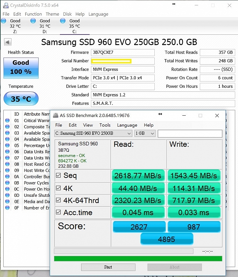The height and width of the screenshot is (277, 238).
Task: Click the Abort button
Action: (175, 267)
